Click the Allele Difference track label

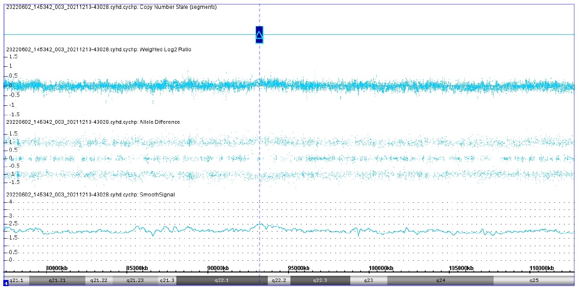click(x=93, y=122)
